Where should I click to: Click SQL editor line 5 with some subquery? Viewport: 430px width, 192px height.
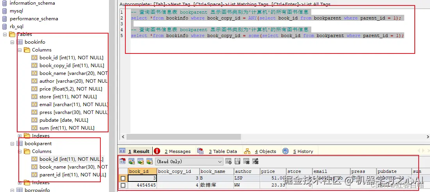tap(268, 36)
